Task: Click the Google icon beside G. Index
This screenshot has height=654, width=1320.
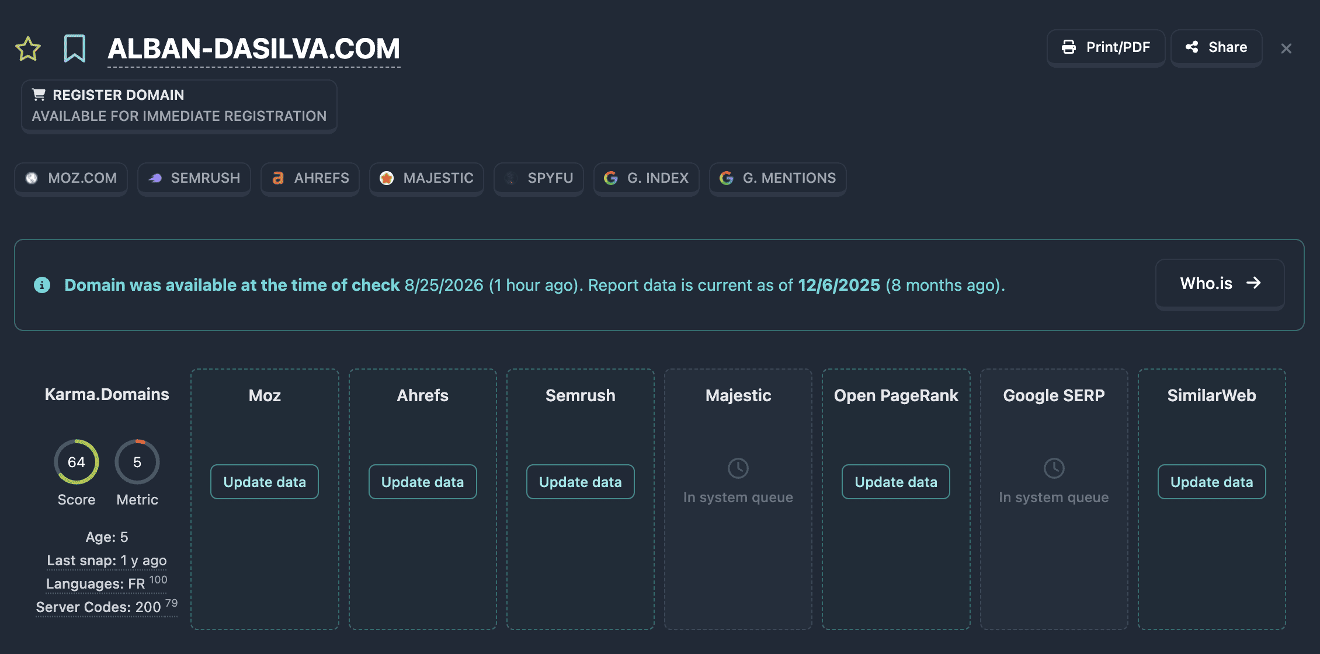Action: 611,178
